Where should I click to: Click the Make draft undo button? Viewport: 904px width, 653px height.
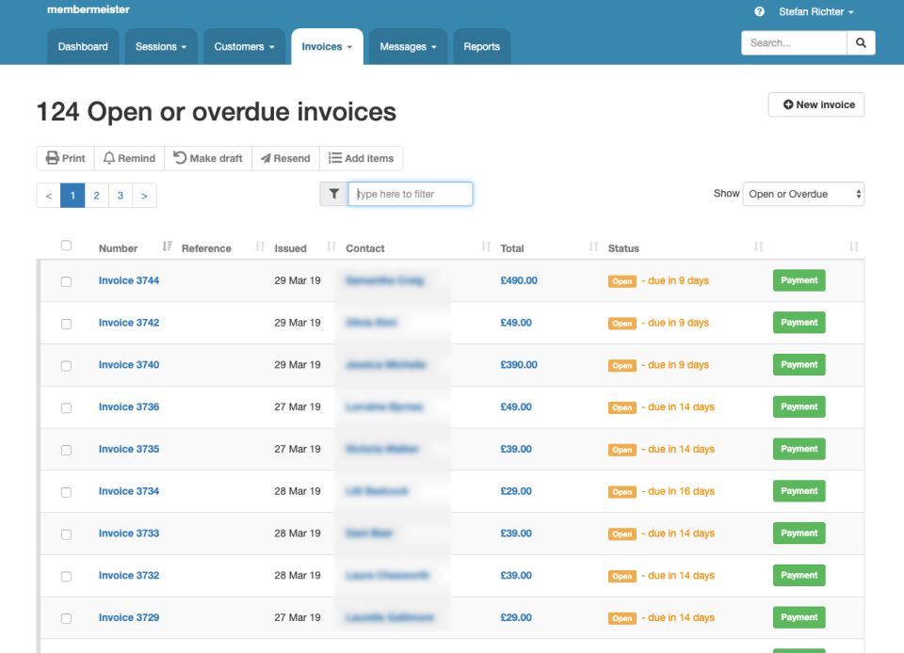point(208,158)
